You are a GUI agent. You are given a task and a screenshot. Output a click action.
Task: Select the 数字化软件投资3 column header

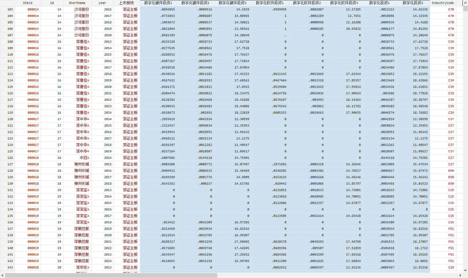(x=344, y=3)
